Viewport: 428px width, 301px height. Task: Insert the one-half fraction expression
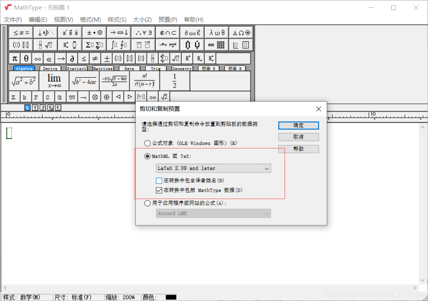175,81
